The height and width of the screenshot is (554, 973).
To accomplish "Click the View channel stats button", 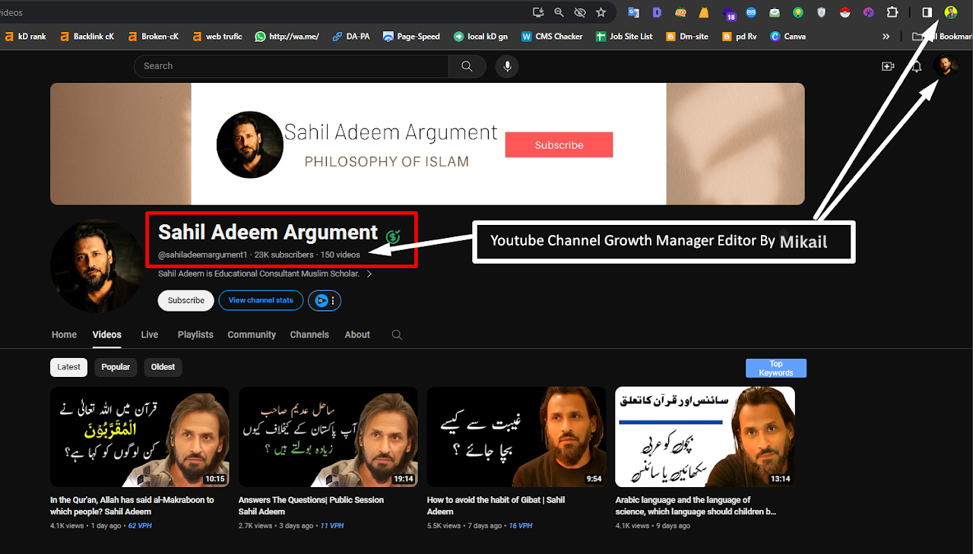I will pyautogui.click(x=261, y=300).
